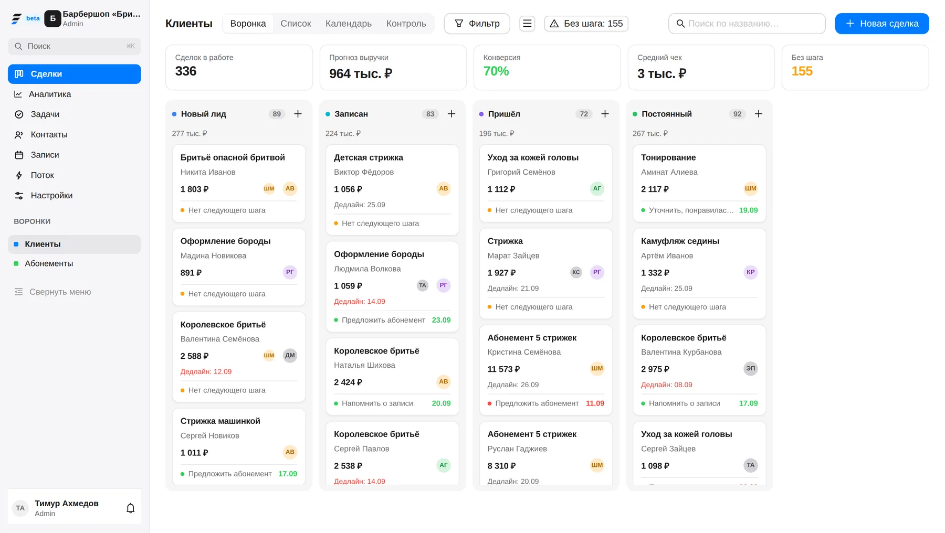Switch to the Контроль tab
This screenshot has height=533, width=945.
[406, 24]
